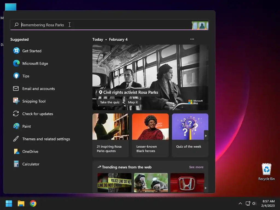The width and height of the screenshot is (280, 210).
Task: Launch Microsoft Edge from its icon
Action: [x=16, y=63]
